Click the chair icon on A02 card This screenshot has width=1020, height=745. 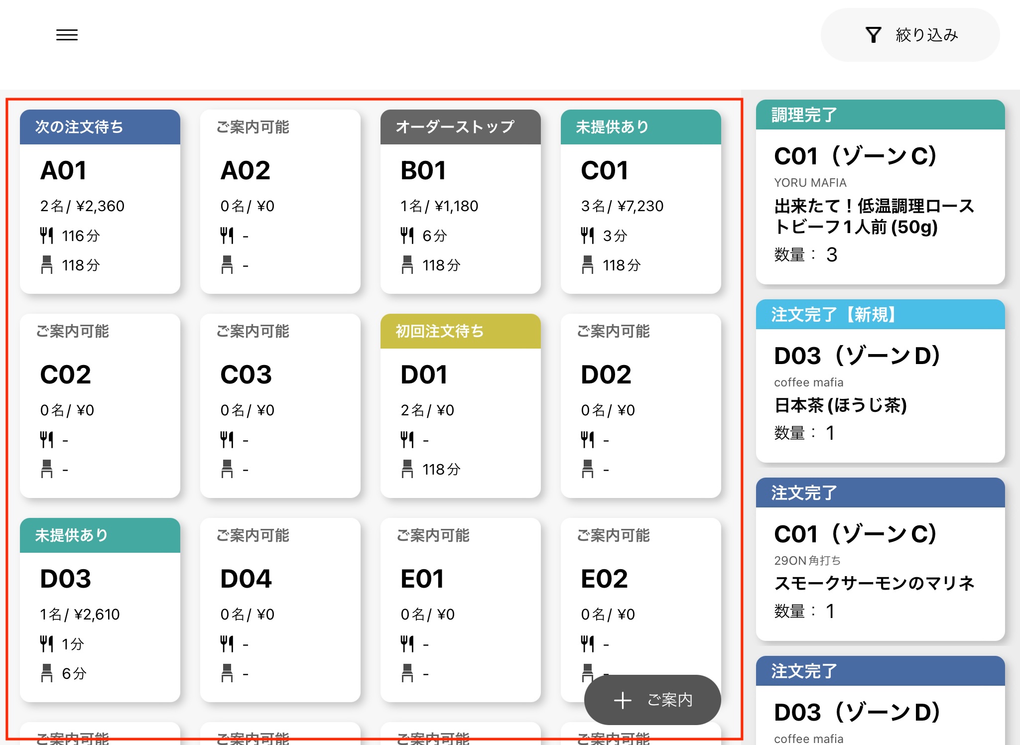(x=227, y=265)
